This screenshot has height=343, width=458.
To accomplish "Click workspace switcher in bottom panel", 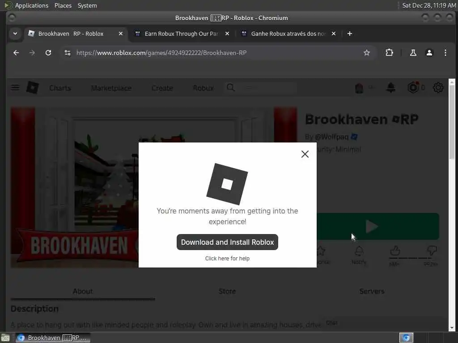I will point(406,338).
